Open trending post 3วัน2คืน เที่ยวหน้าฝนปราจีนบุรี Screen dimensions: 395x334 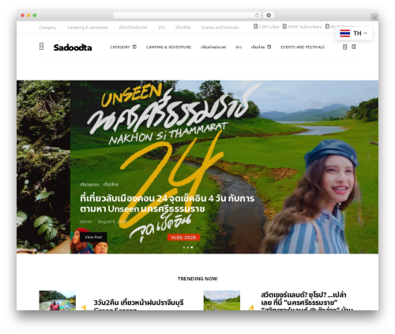(x=139, y=305)
